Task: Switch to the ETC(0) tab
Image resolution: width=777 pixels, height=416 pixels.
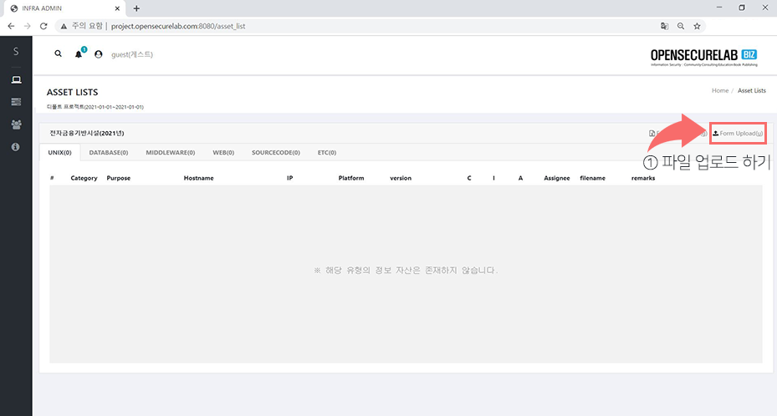Action: point(327,152)
